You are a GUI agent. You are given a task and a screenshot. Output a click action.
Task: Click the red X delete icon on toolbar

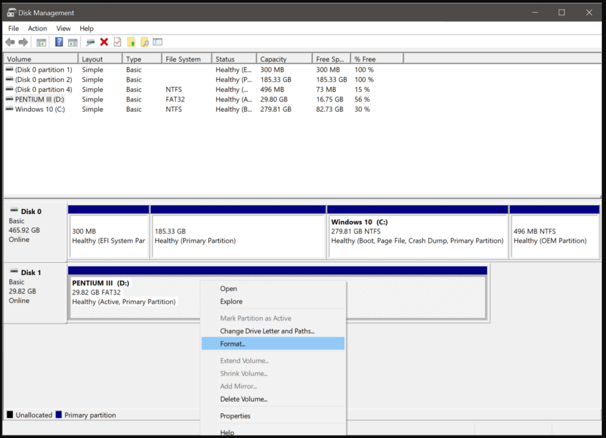(x=105, y=41)
